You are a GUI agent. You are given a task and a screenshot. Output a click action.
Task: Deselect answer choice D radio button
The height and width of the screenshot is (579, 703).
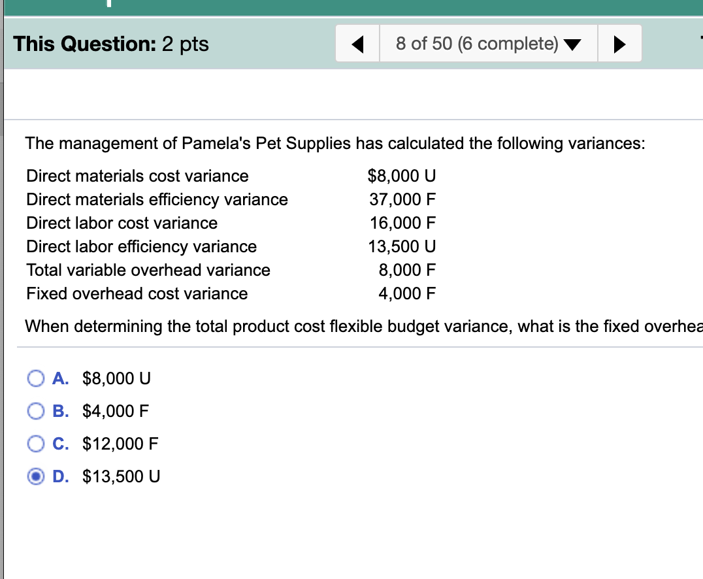[36, 476]
